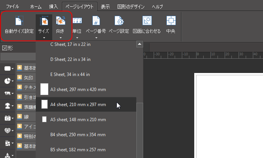Viewport: 263px width, 158px height.
Task: Switch to the ホーム tab
Action: coord(36,6)
